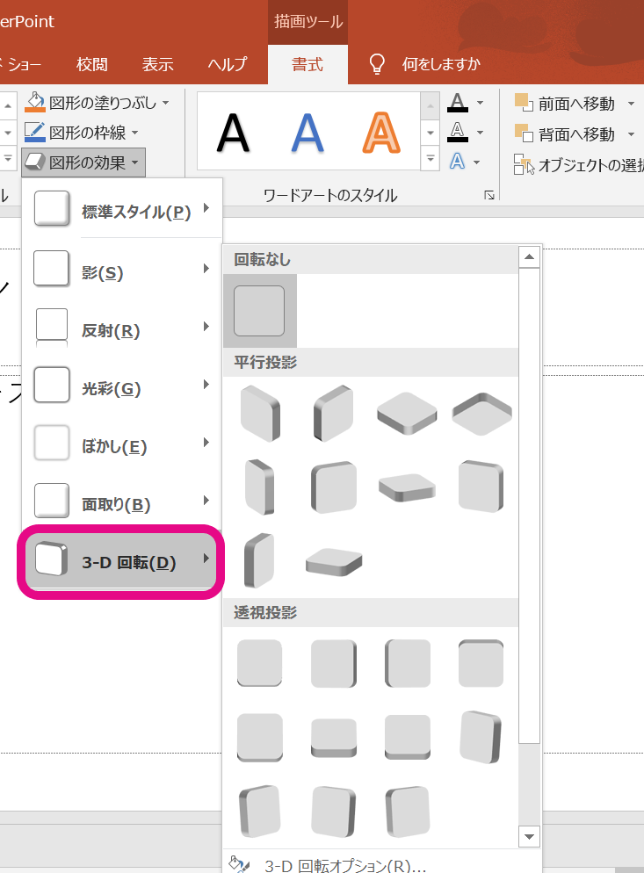
Task: Choose the blue WordArt style A
Action: [308, 133]
